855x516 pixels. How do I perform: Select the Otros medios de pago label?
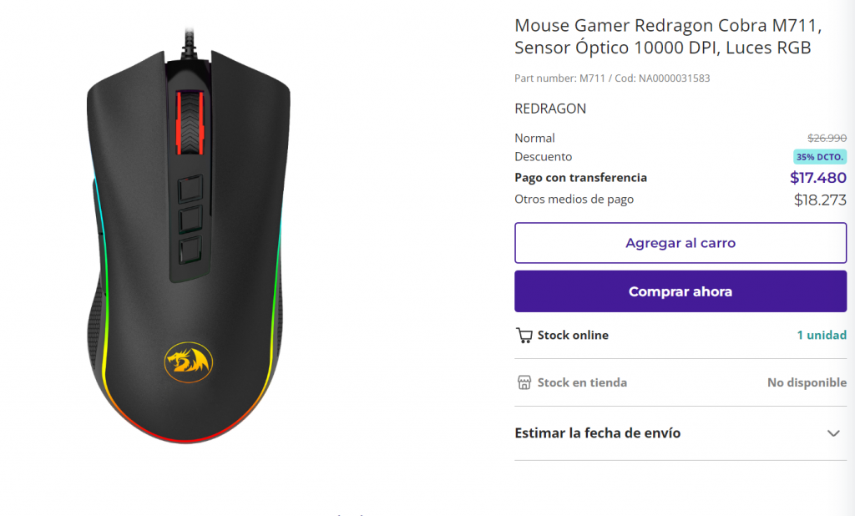[x=574, y=199]
